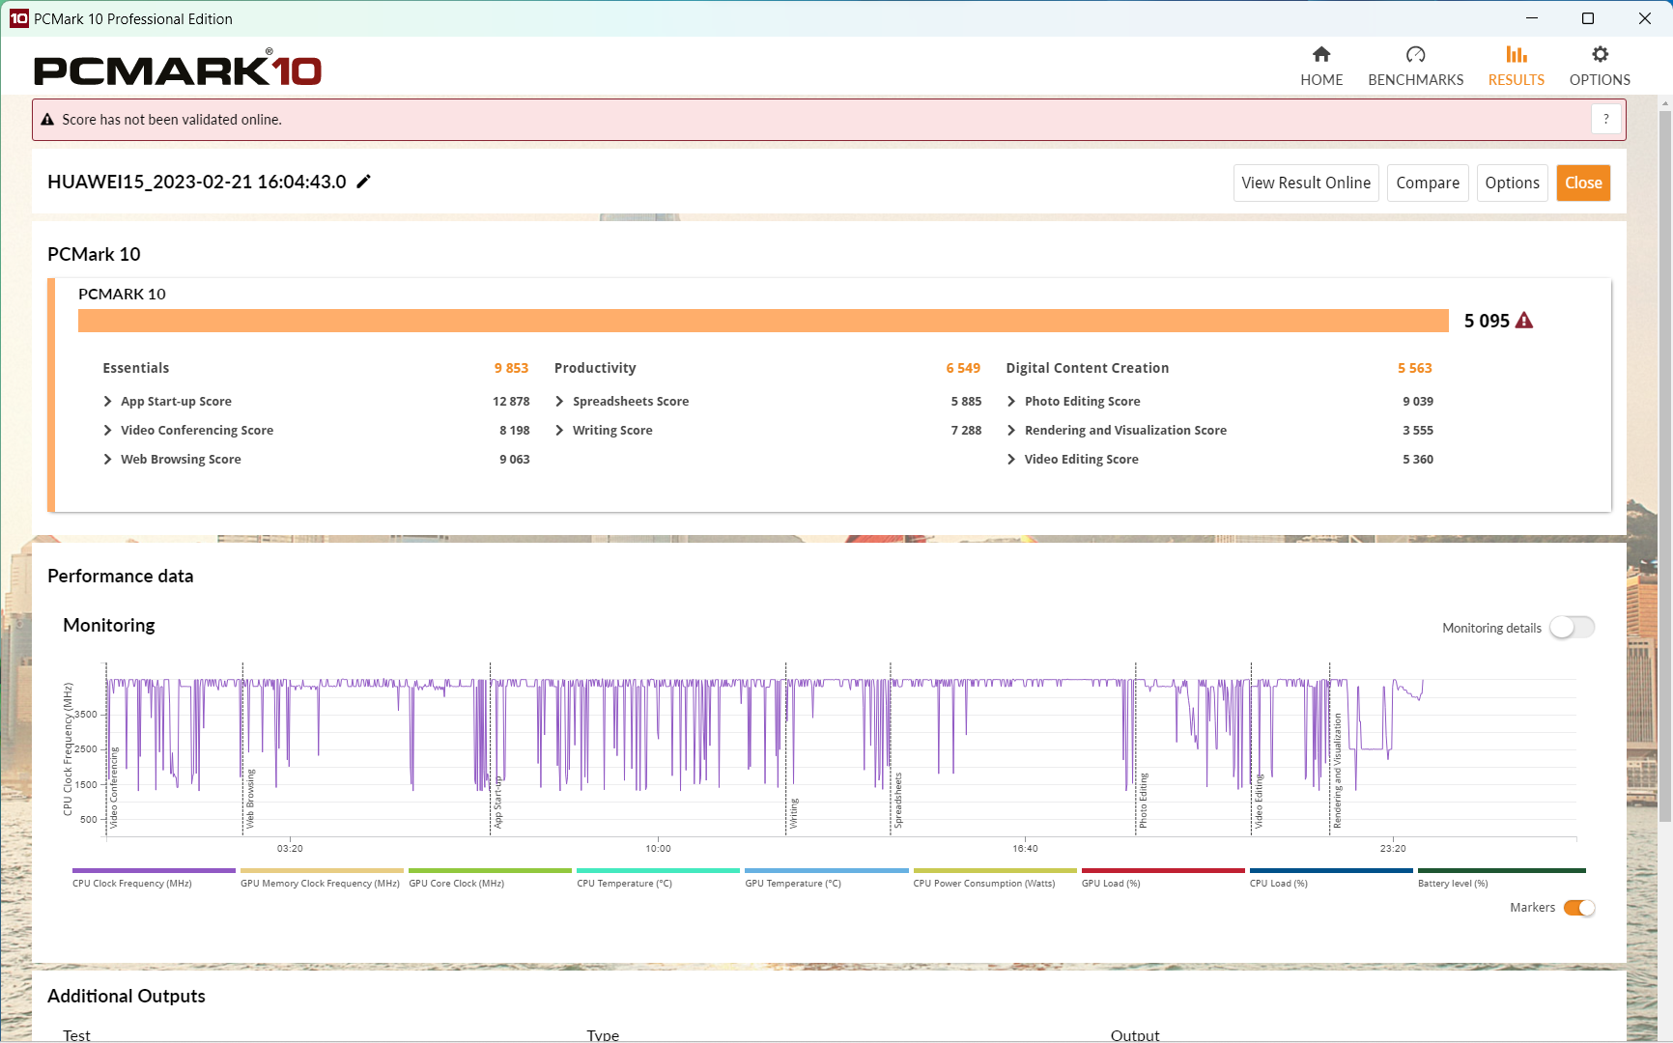Click the result name HUAWEI15_2023-02-21
Viewport: 1673px width, 1043px height.
197,182
